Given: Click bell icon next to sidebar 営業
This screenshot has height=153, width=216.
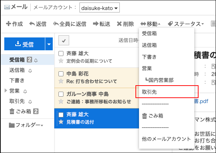Looking at the screenshot, I should point(25,91).
